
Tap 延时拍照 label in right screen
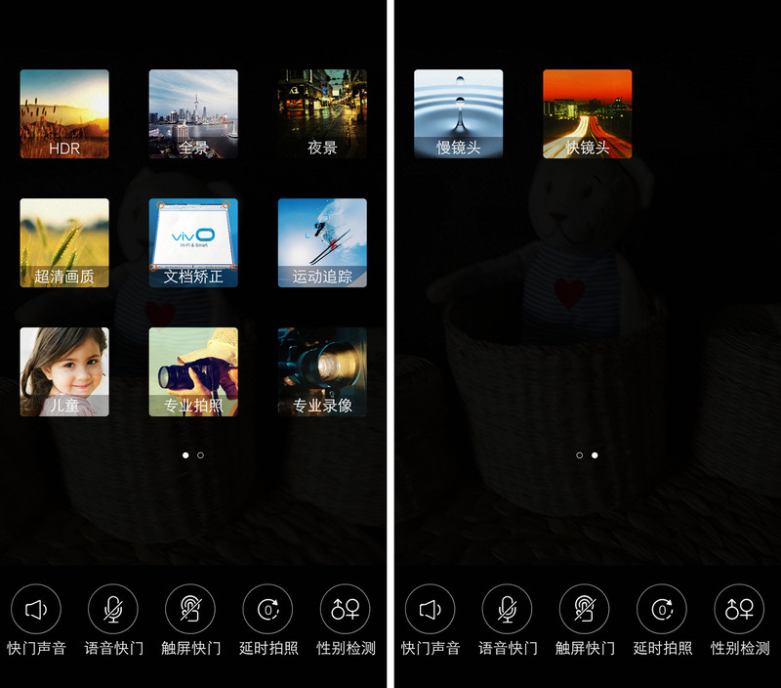[663, 648]
